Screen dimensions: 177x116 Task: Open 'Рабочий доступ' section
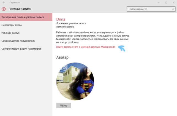[26, 33]
